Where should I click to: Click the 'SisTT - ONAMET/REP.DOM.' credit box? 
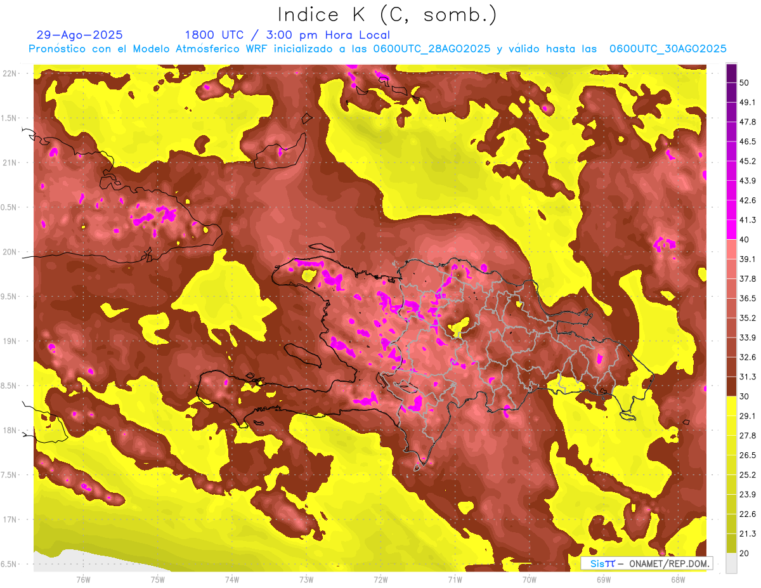[x=646, y=563]
